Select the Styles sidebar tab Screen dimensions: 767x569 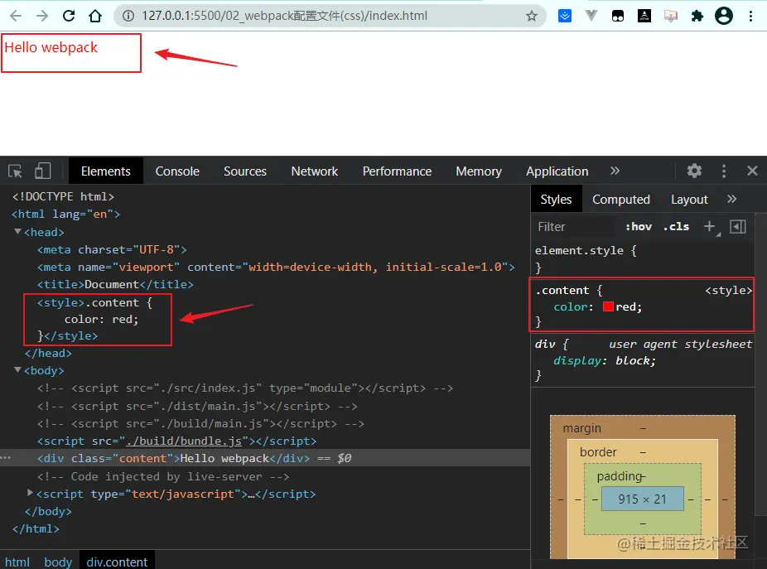[x=556, y=199]
